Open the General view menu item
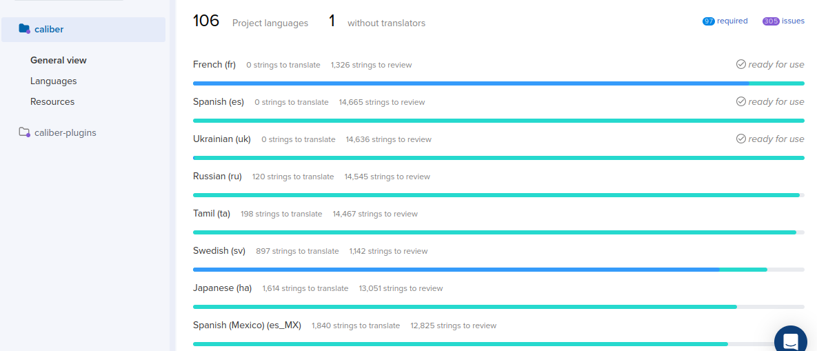The width and height of the screenshot is (817, 351). pyautogui.click(x=59, y=60)
